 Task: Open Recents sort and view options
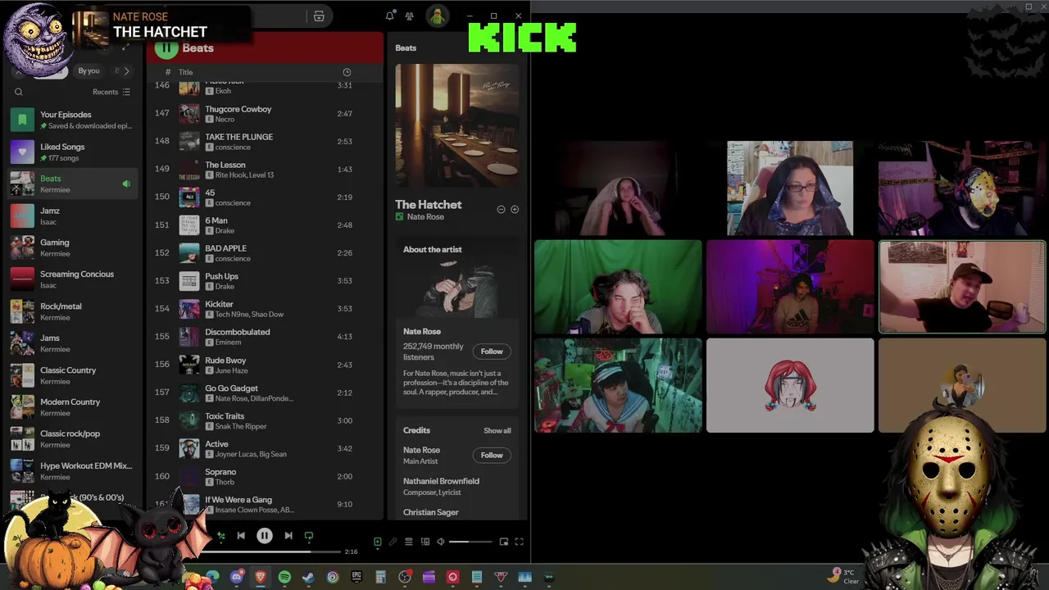111,92
